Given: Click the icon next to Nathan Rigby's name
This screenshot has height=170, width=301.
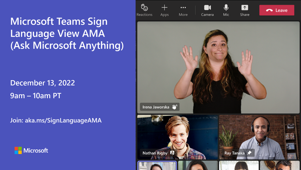Looking at the screenshot, I should (x=172, y=153).
